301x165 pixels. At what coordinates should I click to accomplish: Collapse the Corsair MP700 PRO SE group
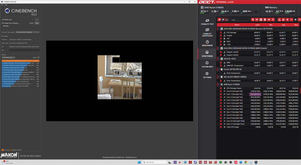(218, 69)
